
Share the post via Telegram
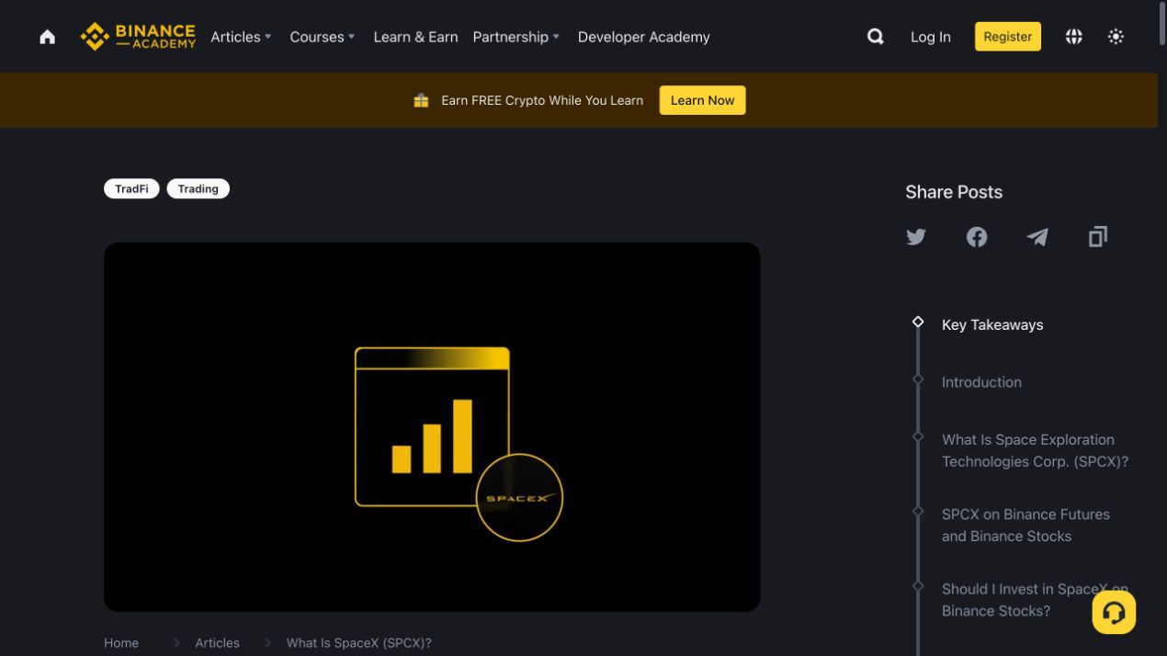click(1037, 237)
